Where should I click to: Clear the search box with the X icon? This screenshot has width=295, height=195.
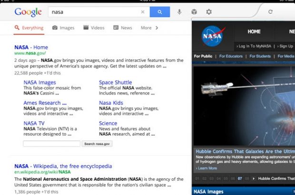click(143, 12)
